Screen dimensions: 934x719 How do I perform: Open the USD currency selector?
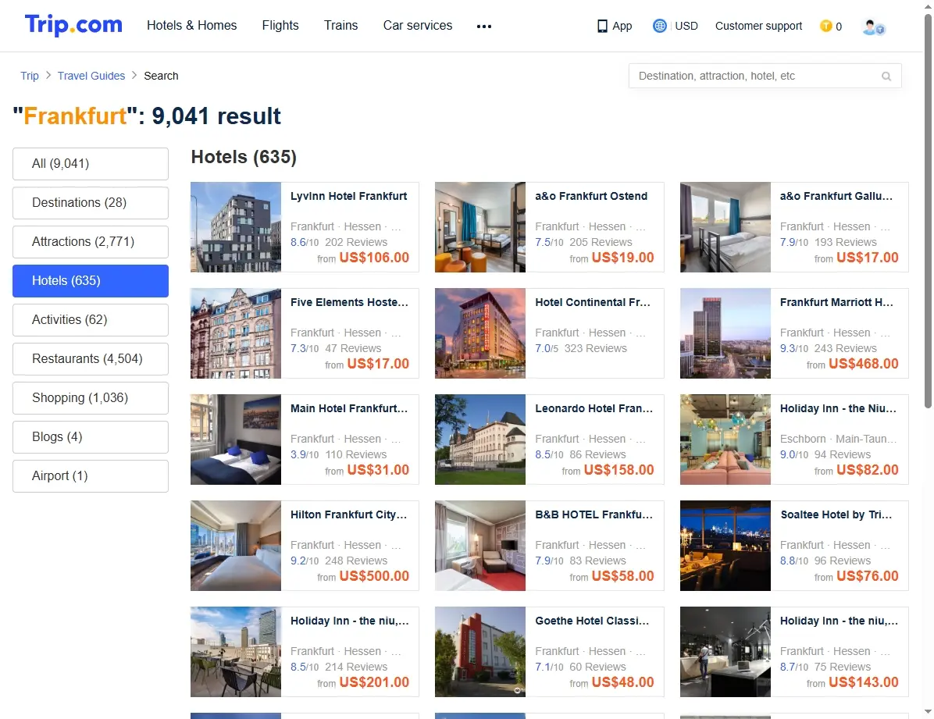[x=686, y=26]
